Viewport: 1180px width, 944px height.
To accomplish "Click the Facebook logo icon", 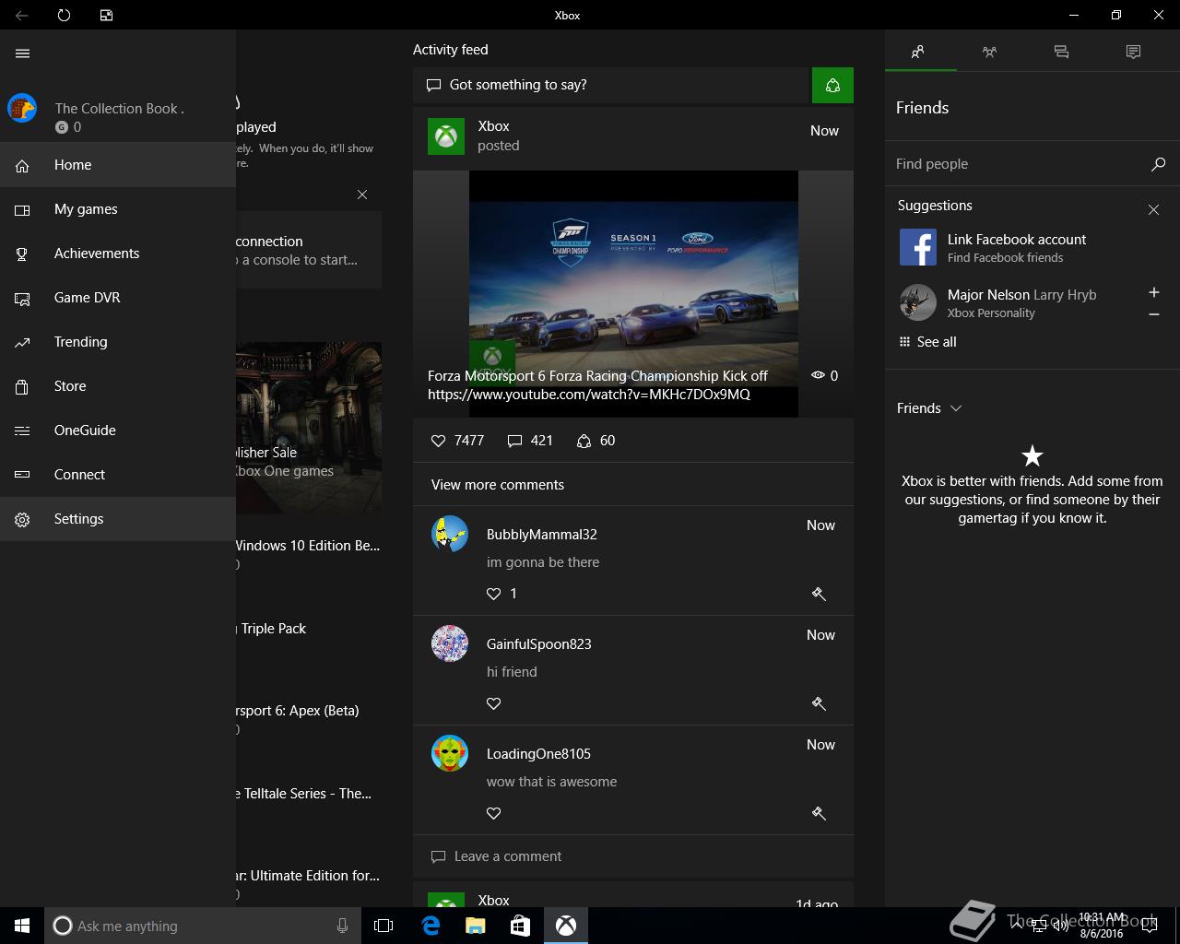I will pyautogui.click(x=918, y=247).
